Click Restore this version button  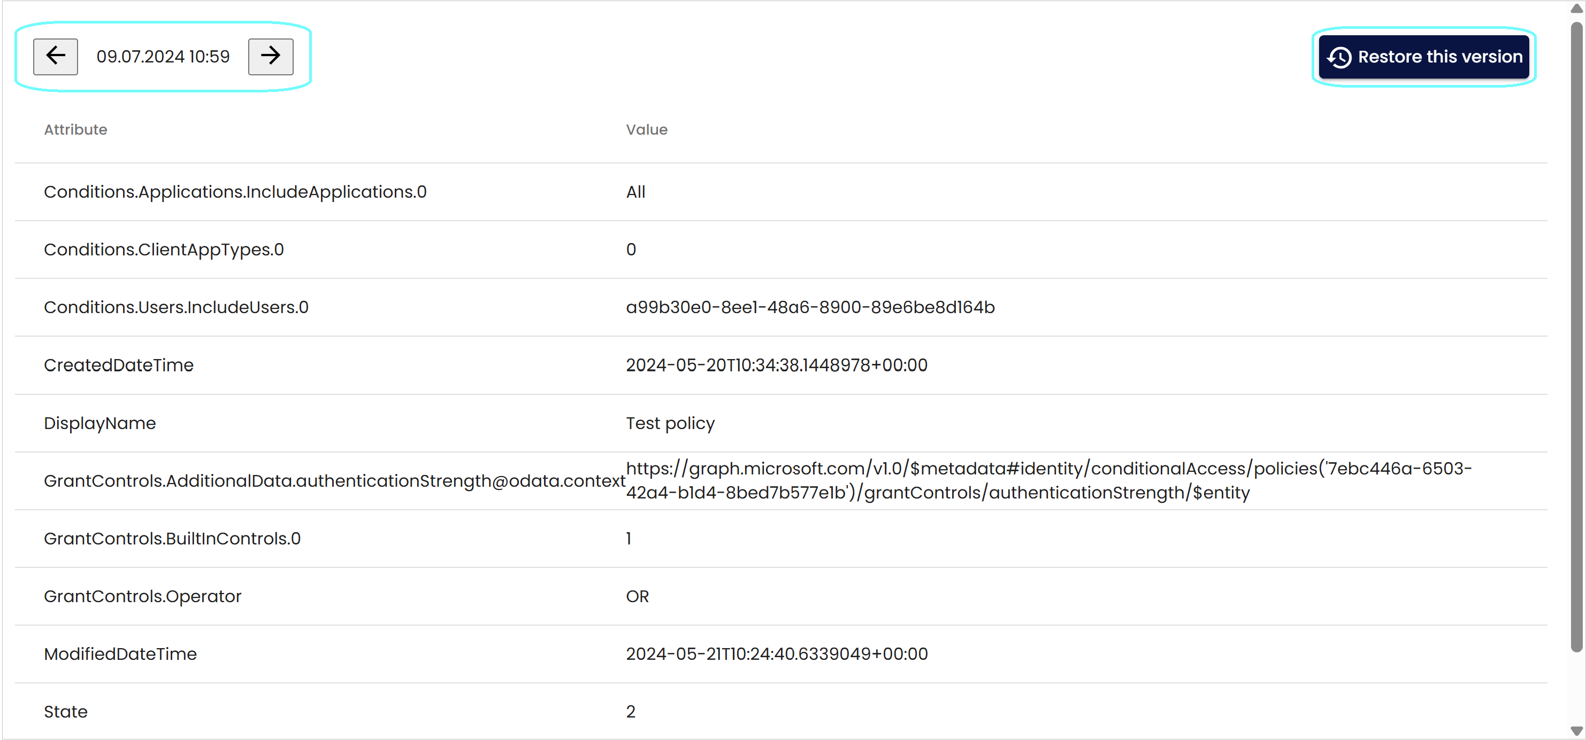point(1423,57)
